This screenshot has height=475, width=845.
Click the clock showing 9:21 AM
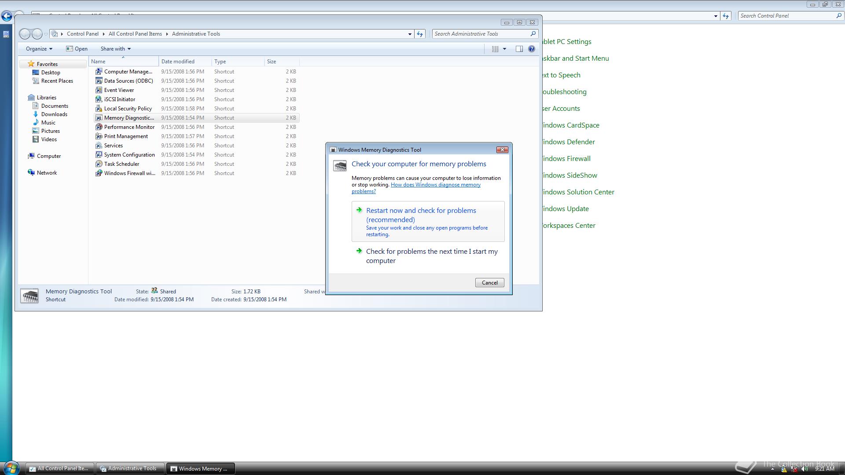pos(824,469)
